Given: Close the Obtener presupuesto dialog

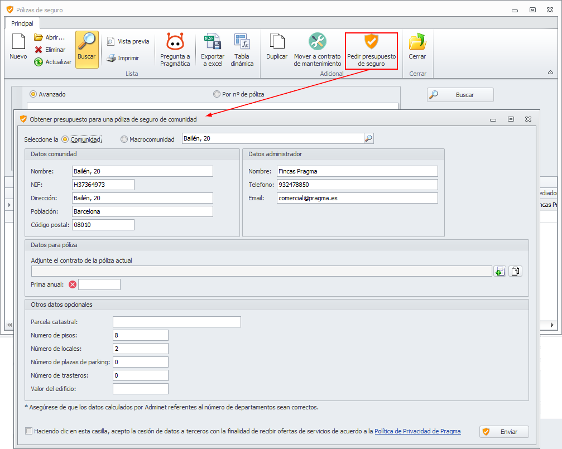Looking at the screenshot, I should (x=528, y=119).
